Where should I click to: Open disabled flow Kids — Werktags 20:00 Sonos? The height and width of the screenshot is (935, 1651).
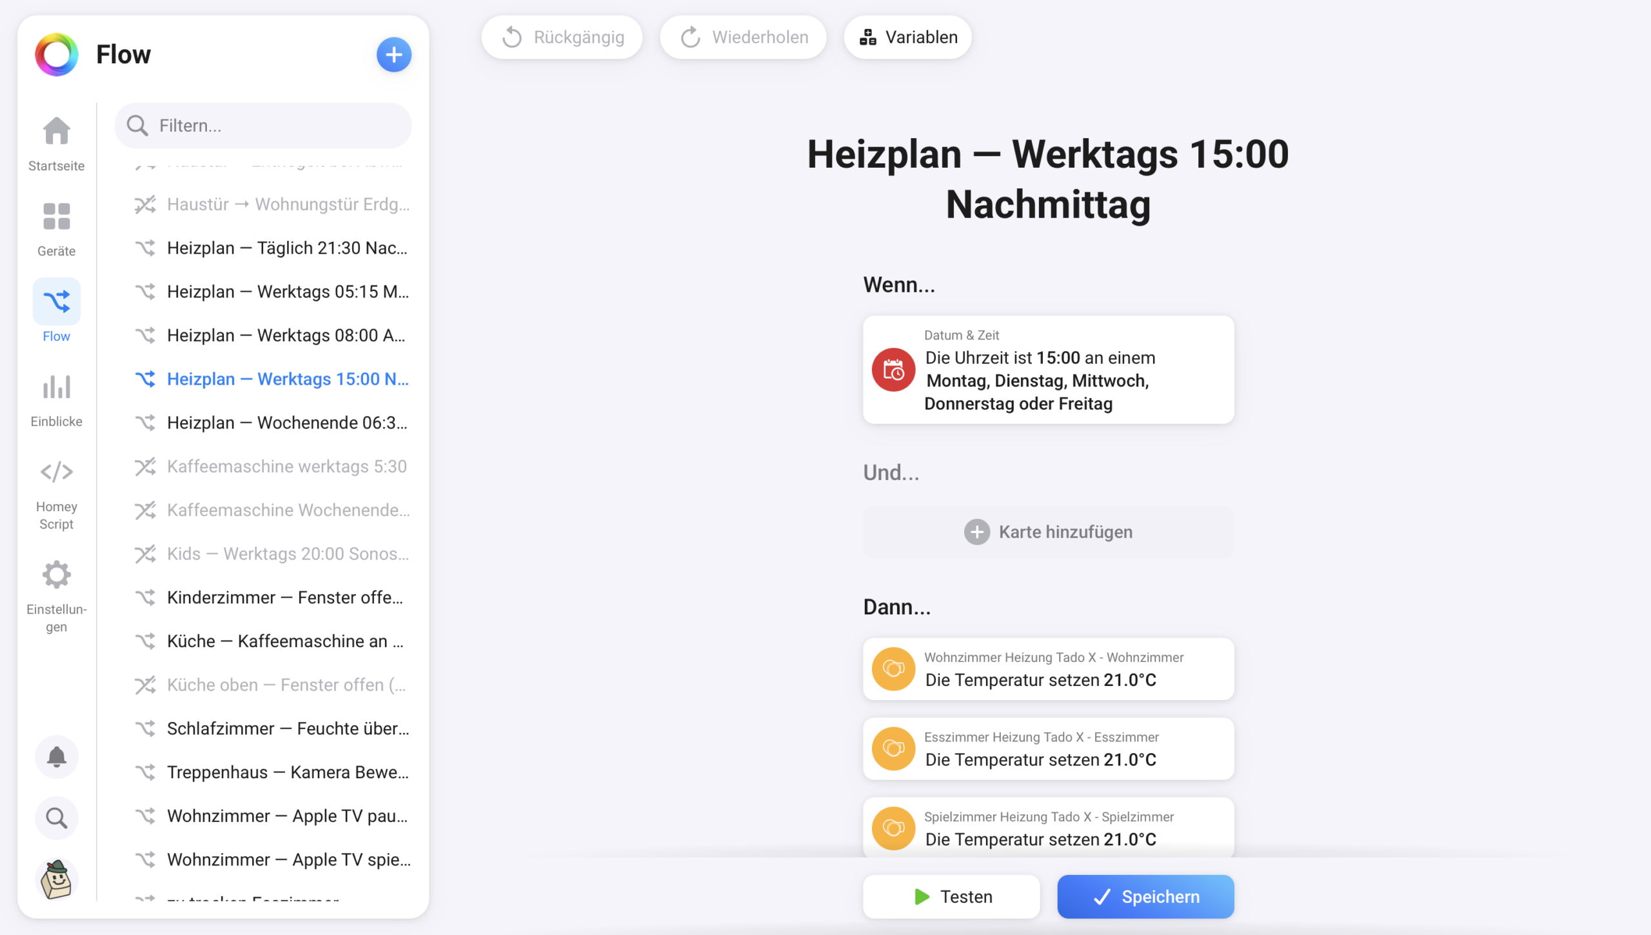click(272, 554)
